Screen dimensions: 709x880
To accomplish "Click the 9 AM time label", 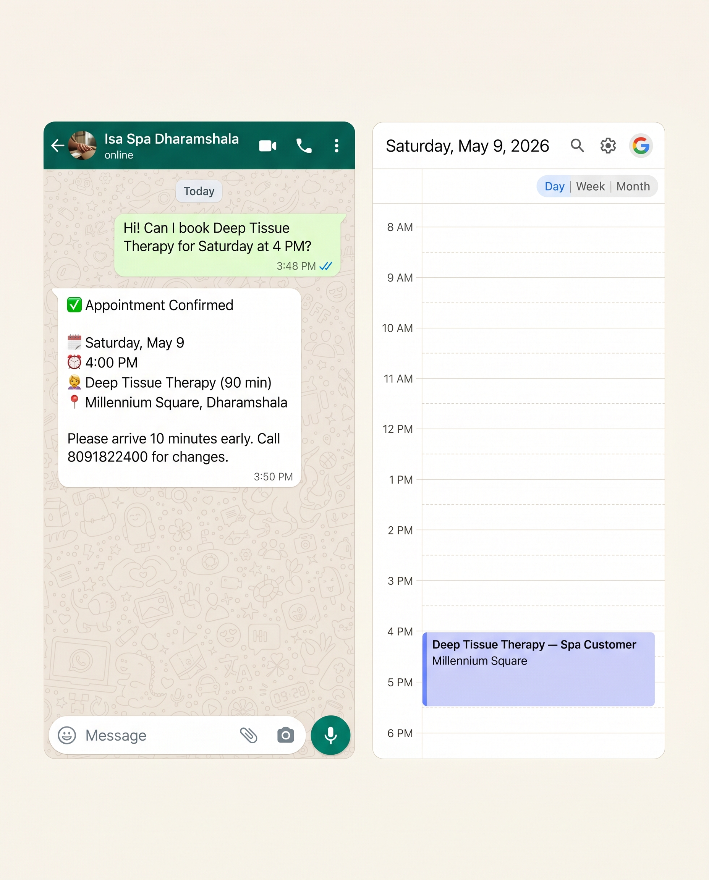I will [x=400, y=278].
